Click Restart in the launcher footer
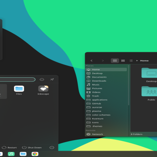Image resolution: width=157 pixels, height=157 pixels. (9, 148)
